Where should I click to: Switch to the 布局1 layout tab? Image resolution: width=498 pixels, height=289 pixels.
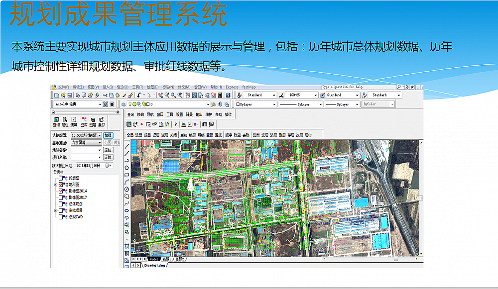(x=166, y=259)
